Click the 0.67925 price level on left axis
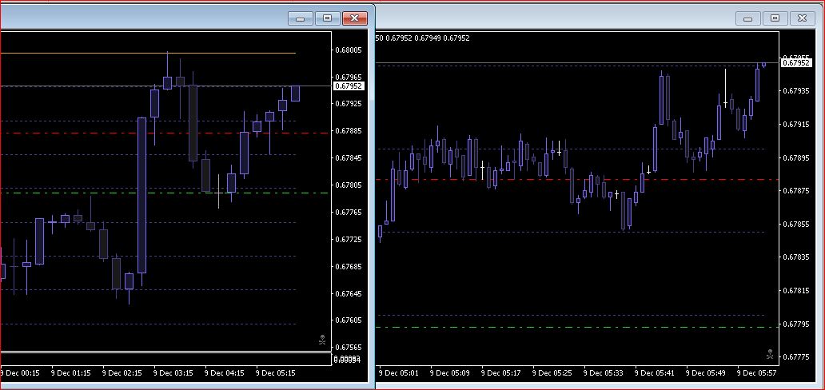825x390 pixels. pyautogui.click(x=349, y=104)
